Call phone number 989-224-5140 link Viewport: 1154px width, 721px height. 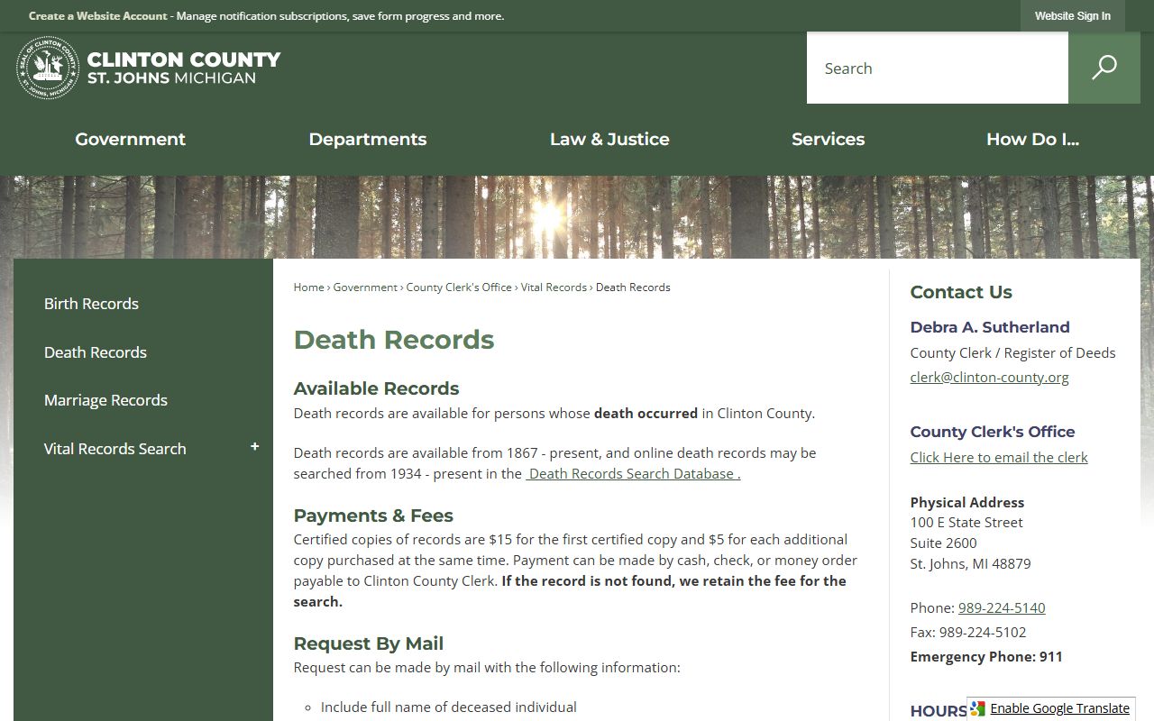tap(1002, 608)
